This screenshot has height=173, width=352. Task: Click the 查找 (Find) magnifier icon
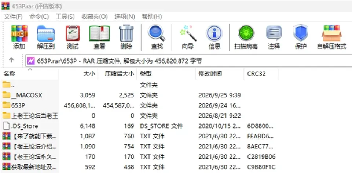click(x=157, y=33)
